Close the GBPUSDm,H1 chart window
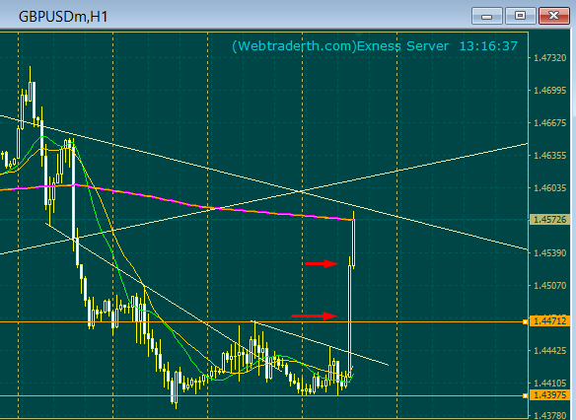Viewport: 576px width, 420px height. pos(554,16)
